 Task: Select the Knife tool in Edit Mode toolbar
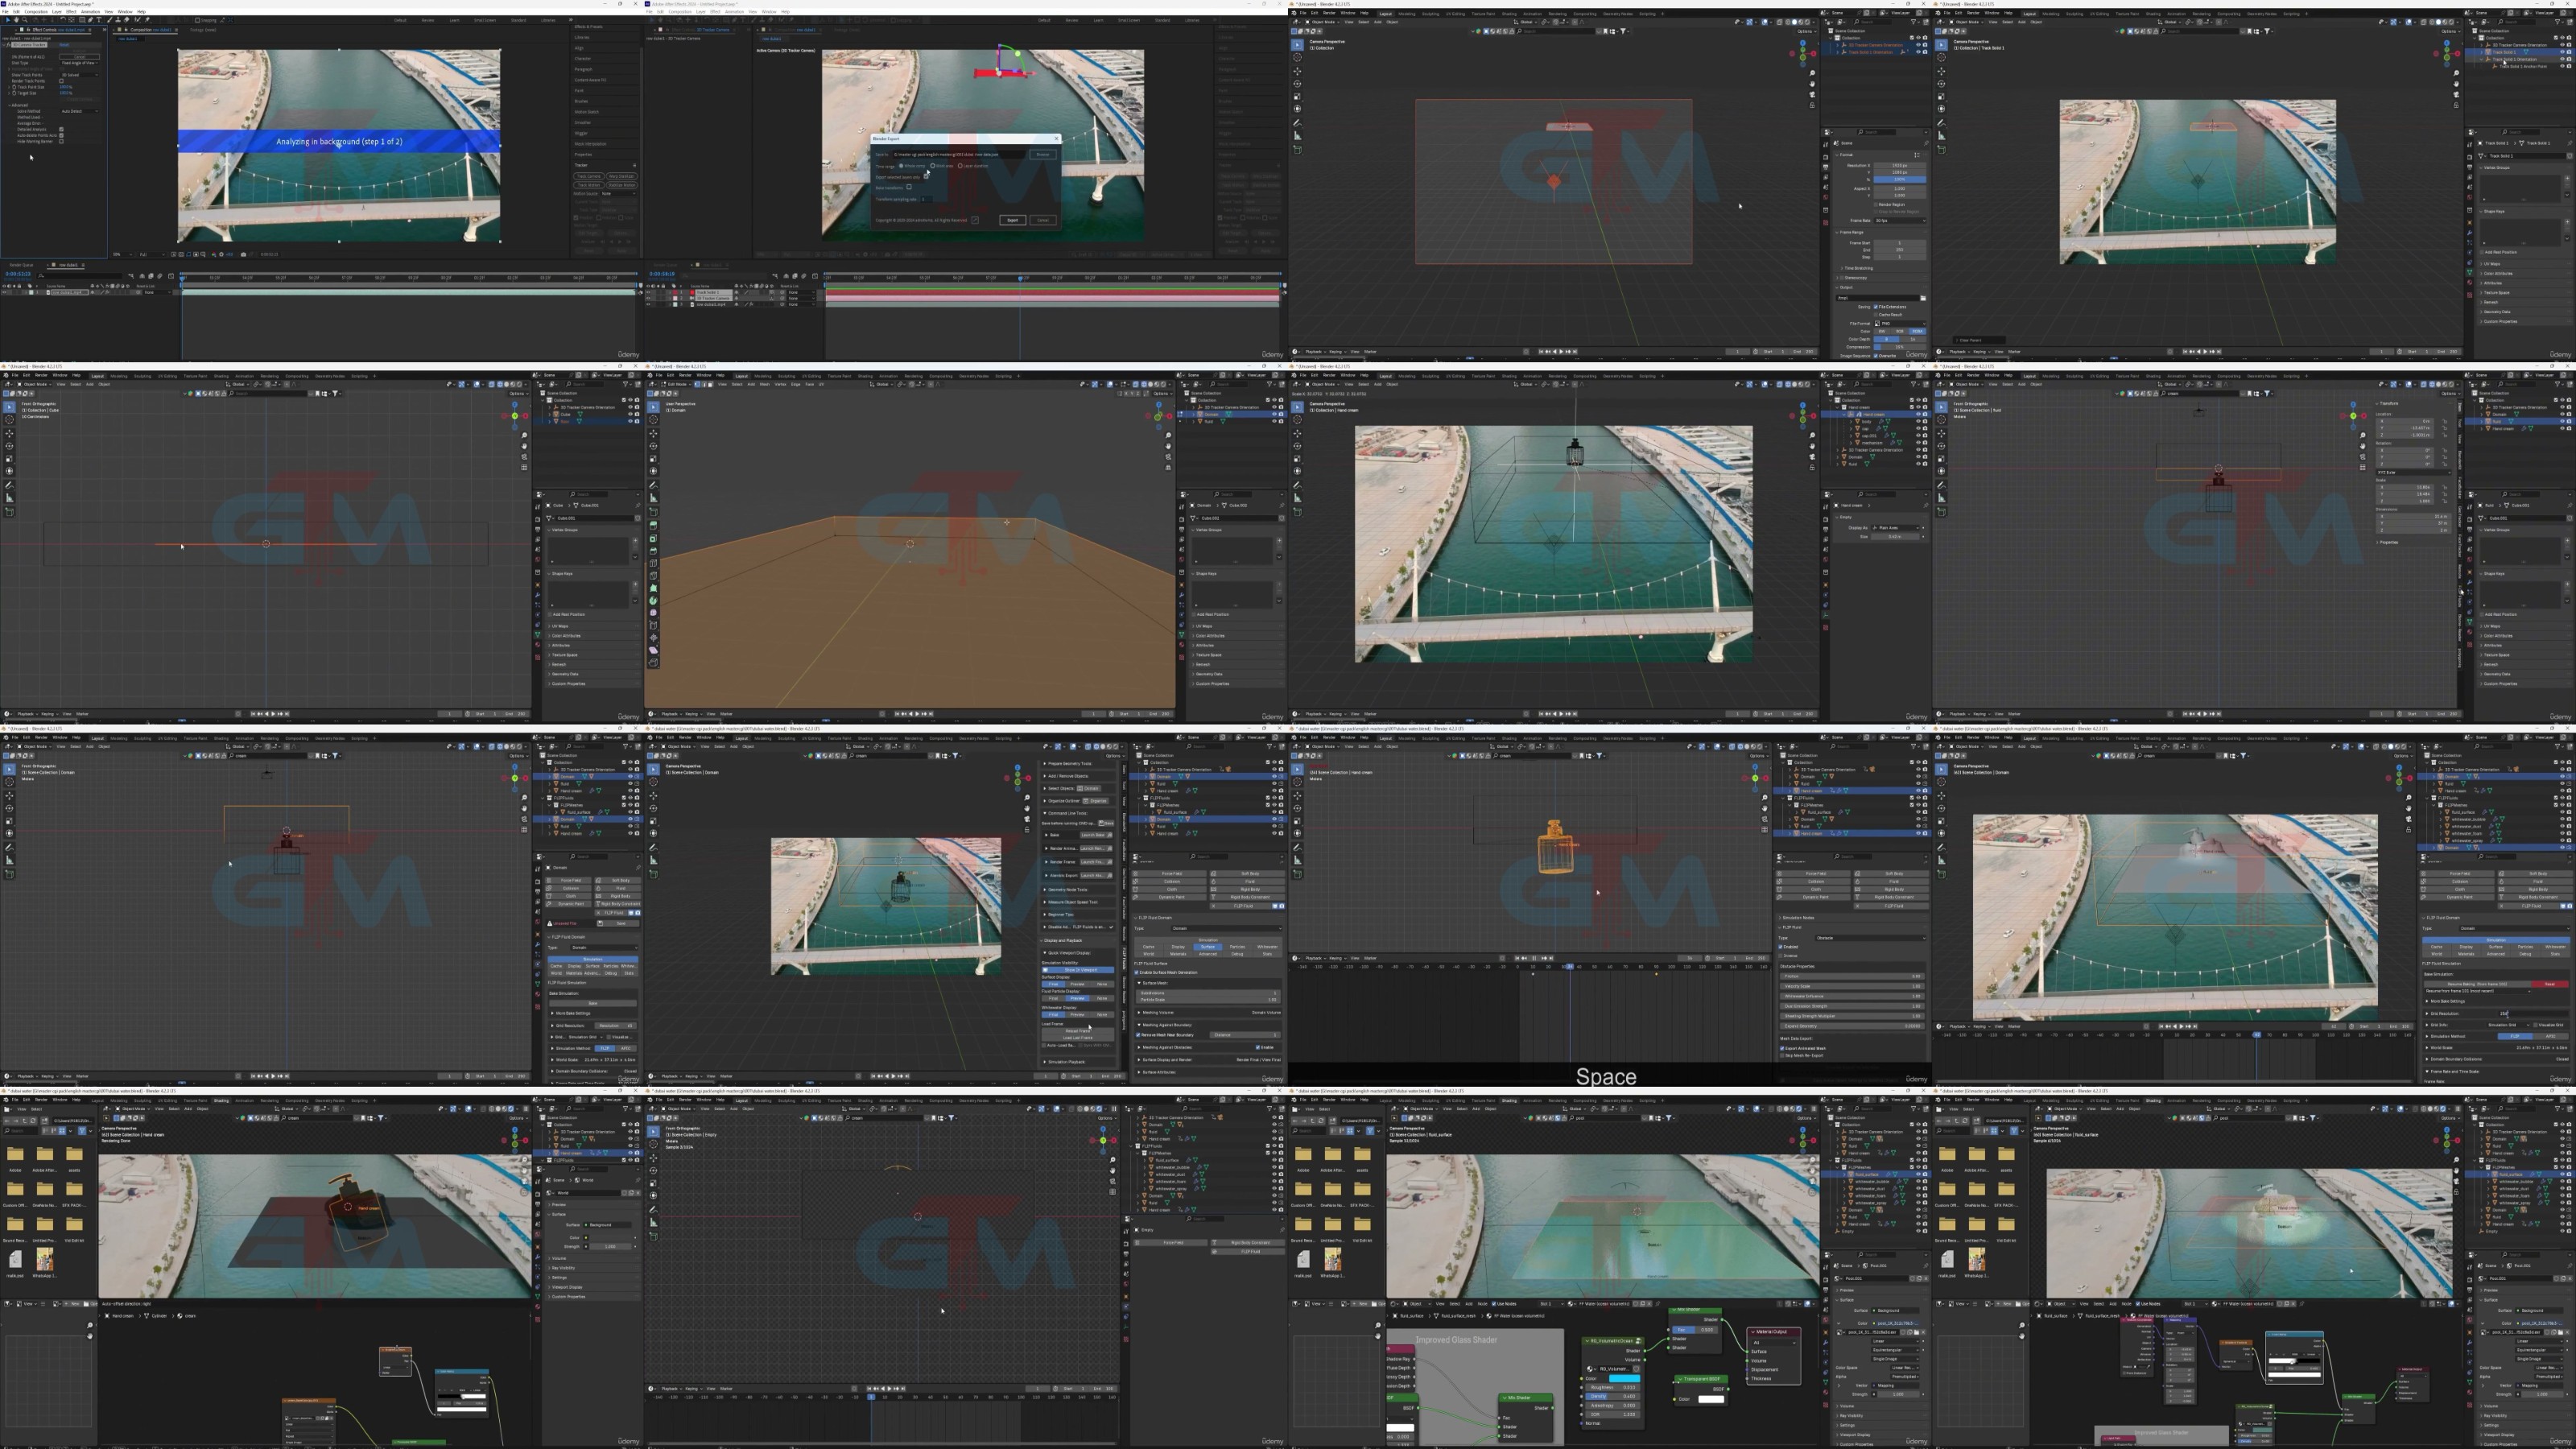click(654, 576)
